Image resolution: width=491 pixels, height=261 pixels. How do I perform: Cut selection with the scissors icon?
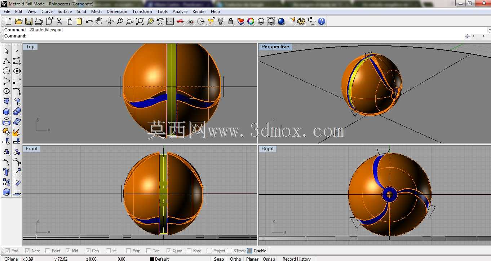tap(59, 21)
